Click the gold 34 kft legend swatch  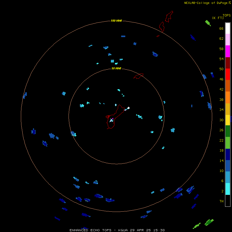click(x=228, y=109)
